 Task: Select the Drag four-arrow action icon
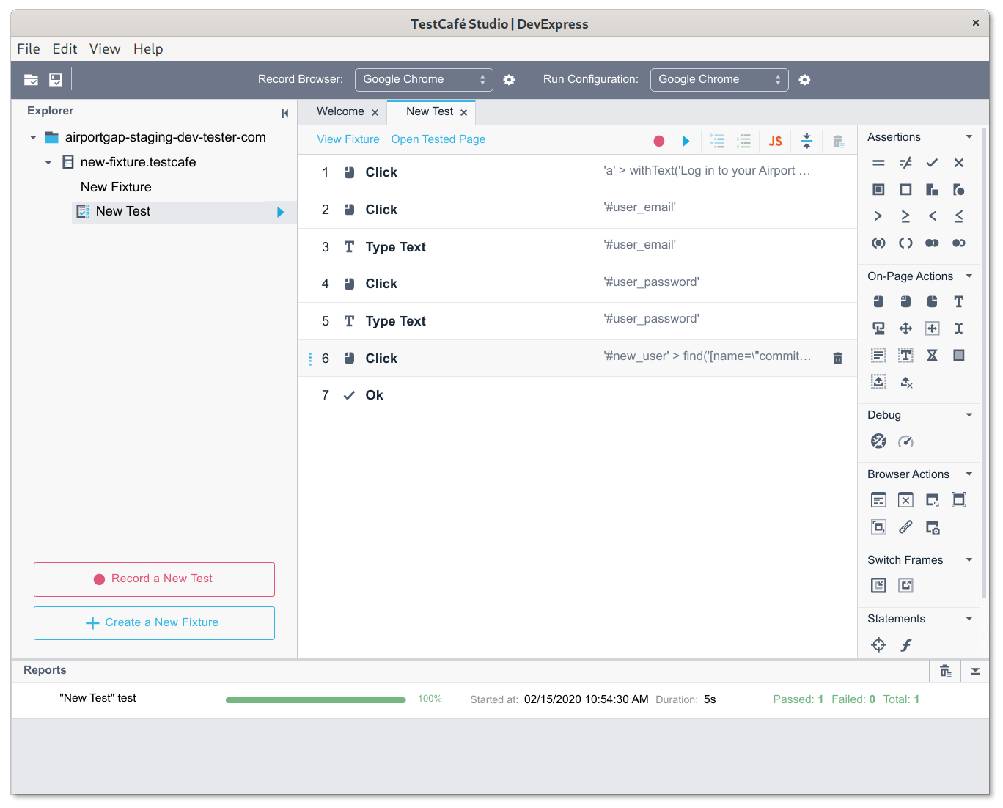point(905,328)
